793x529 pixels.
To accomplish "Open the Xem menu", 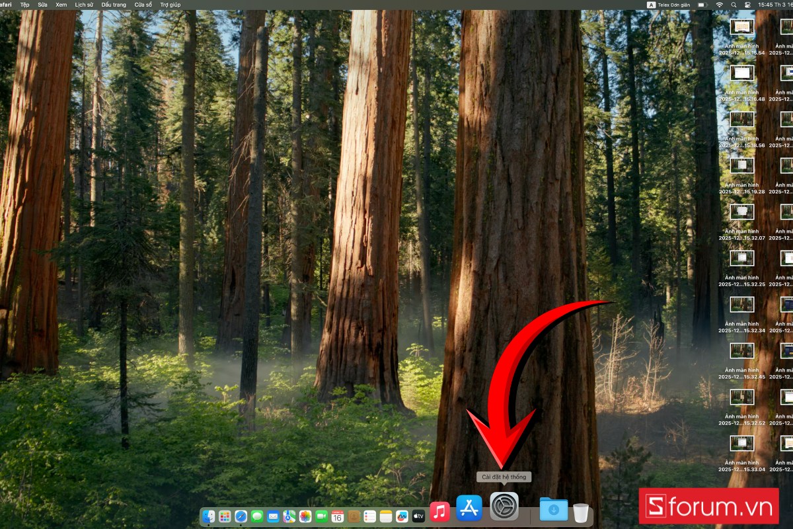I will coord(61,5).
